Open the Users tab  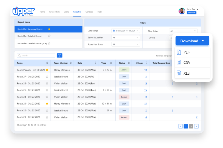pyautogui.click(x=66, y=12)
